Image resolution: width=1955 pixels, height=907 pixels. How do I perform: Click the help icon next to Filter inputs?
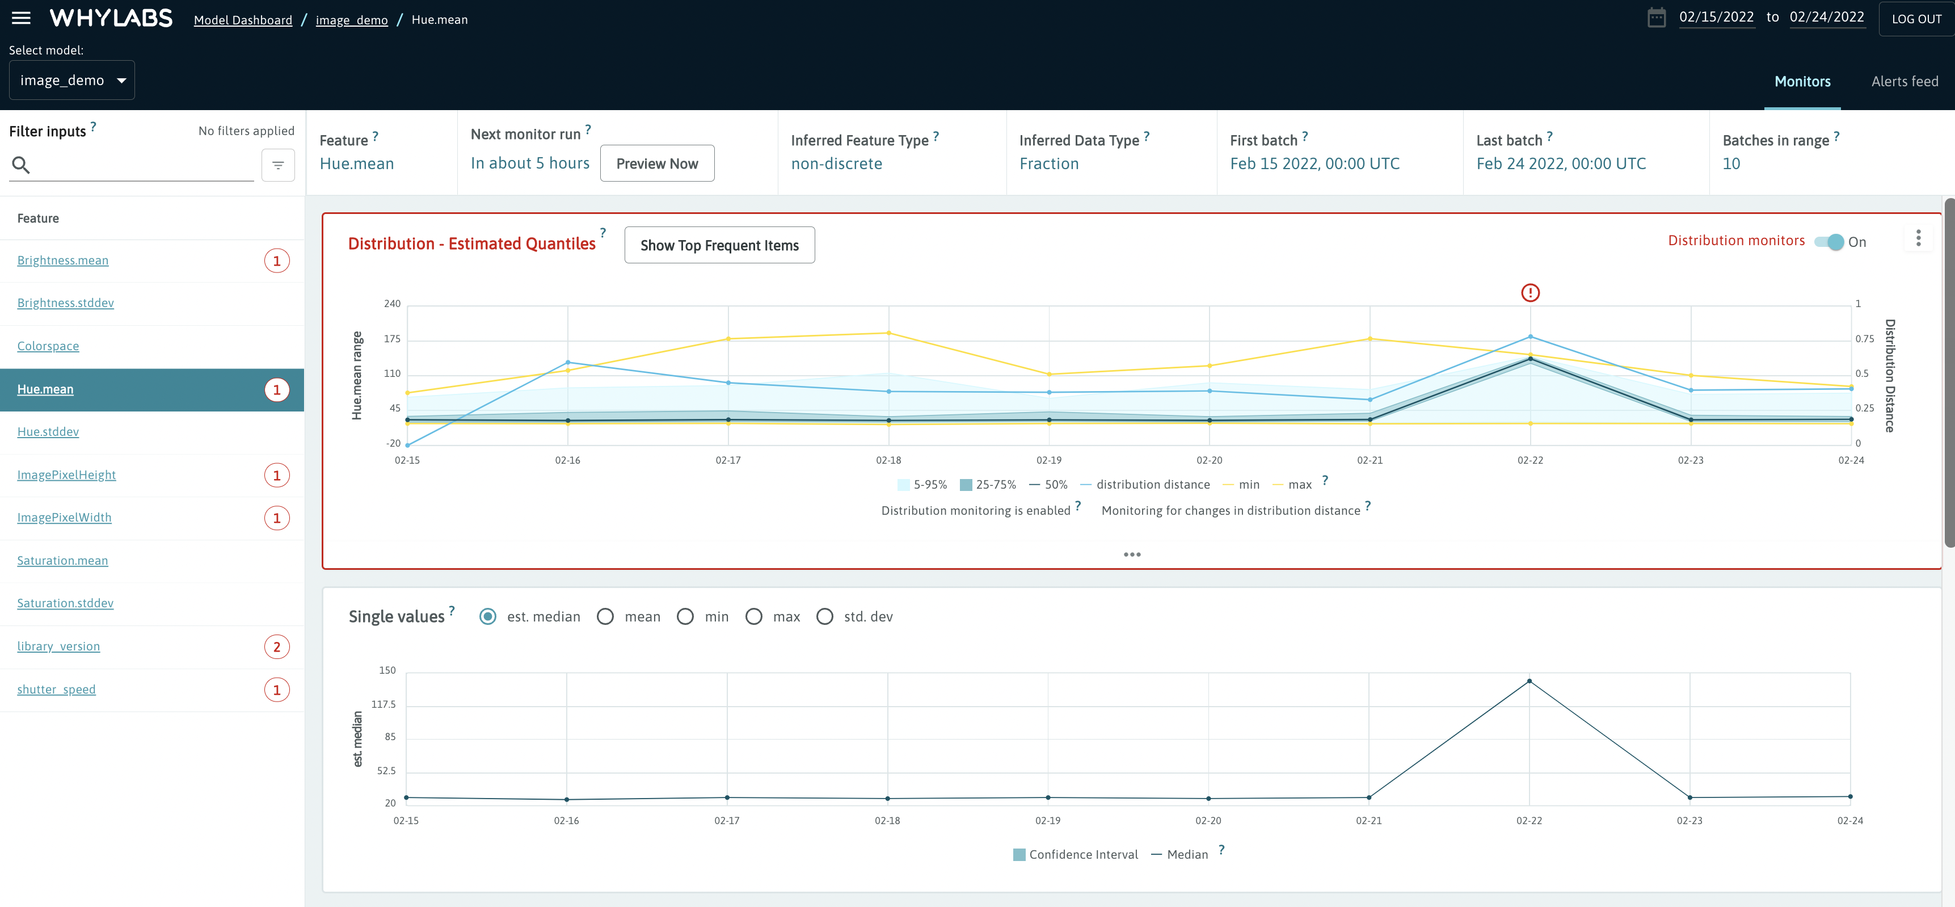[x=94, y=127]
